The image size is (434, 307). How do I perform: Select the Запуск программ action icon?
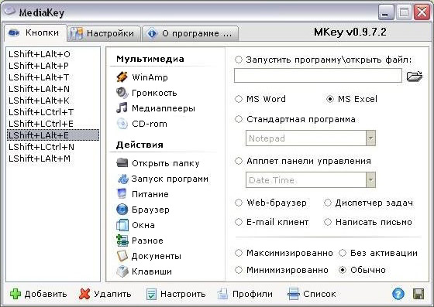(x=123, y=179)
